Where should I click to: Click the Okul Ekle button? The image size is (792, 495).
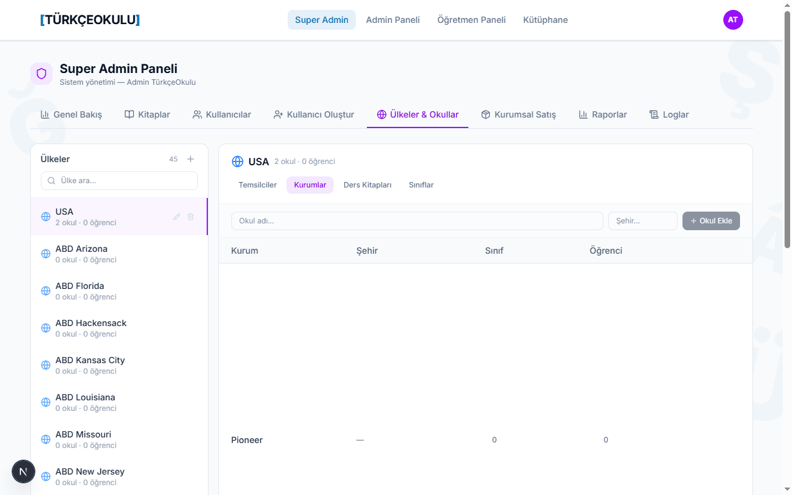click(711, 221)
